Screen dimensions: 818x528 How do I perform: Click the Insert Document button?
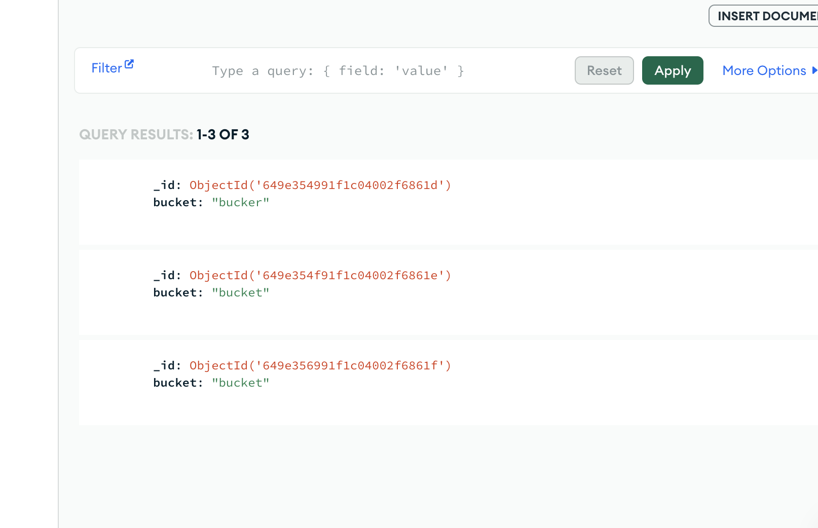(x=764, y=16)
